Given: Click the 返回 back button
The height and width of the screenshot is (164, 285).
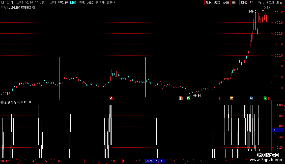Looking at the screenshot, I should pos(279,2).
